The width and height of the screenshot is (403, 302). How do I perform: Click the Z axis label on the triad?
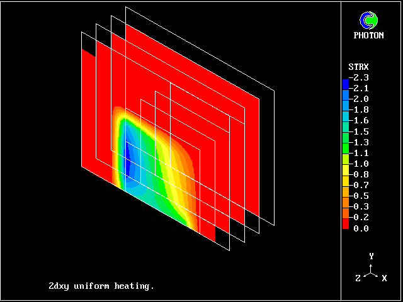point(358,278)
